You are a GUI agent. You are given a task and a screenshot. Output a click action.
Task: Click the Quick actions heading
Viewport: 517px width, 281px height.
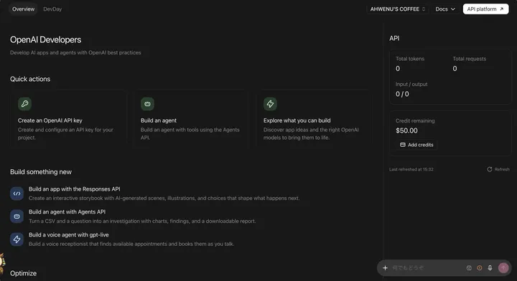coord(30,79)
